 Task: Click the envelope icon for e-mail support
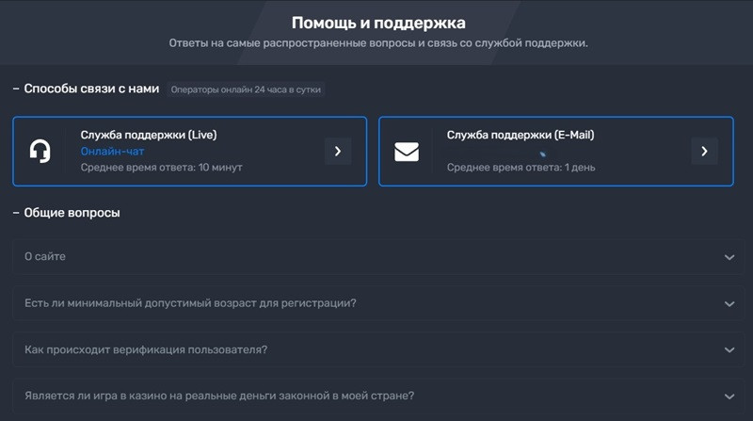[x=407, y=152]
